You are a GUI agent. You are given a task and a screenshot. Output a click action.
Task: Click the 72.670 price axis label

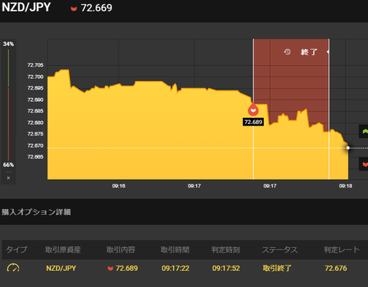(35, 145)
